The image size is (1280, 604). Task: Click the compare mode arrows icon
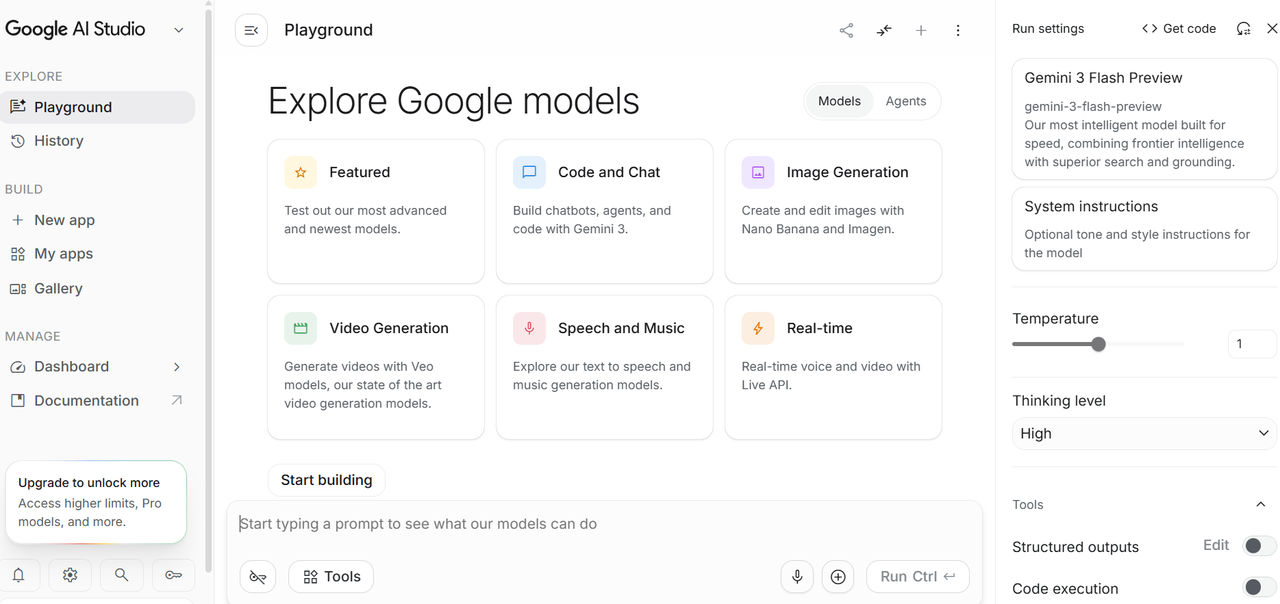(884, 30)
